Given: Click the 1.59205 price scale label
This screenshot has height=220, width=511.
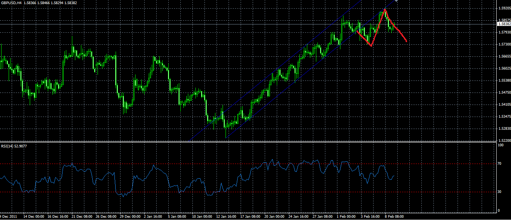Looking at the screenshot, I should pos(504,8).
